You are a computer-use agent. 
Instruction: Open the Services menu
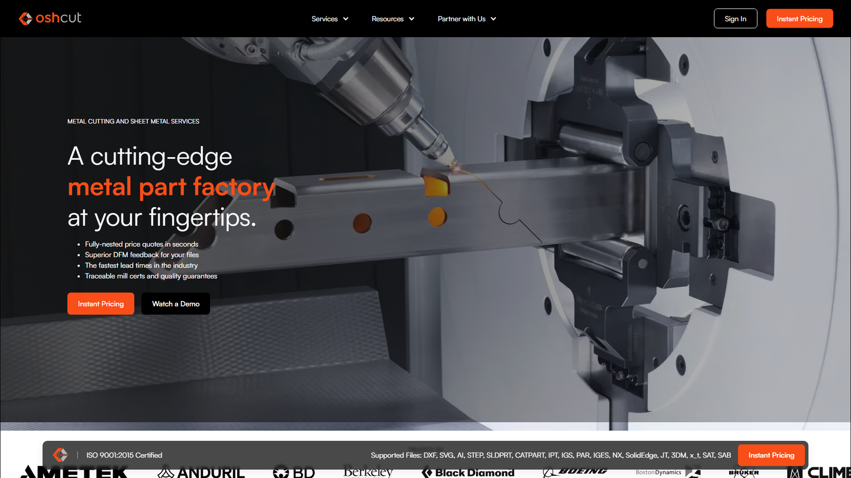click(x=324, y=19)
